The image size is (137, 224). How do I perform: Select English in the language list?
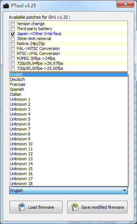pyautogui.click(x=68, y=74)
